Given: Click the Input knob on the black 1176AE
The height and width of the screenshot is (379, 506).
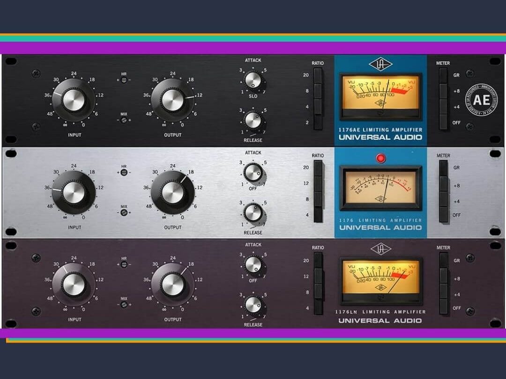Looking at the screenshot, I should (x=74, y=99).
